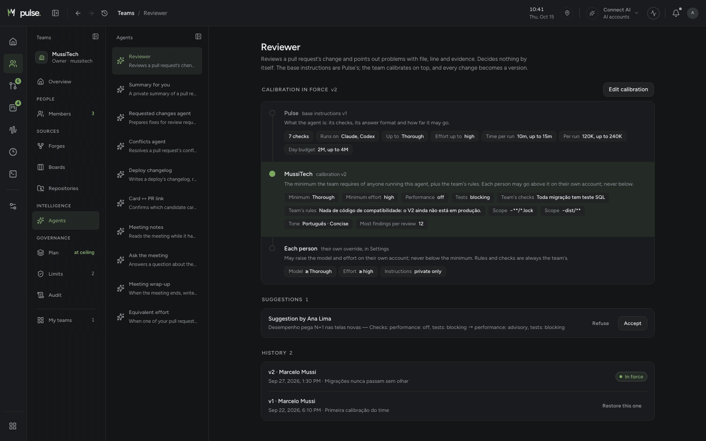
Task: Open Overview in Teams sidebar
Action: (x=66, y=82)
